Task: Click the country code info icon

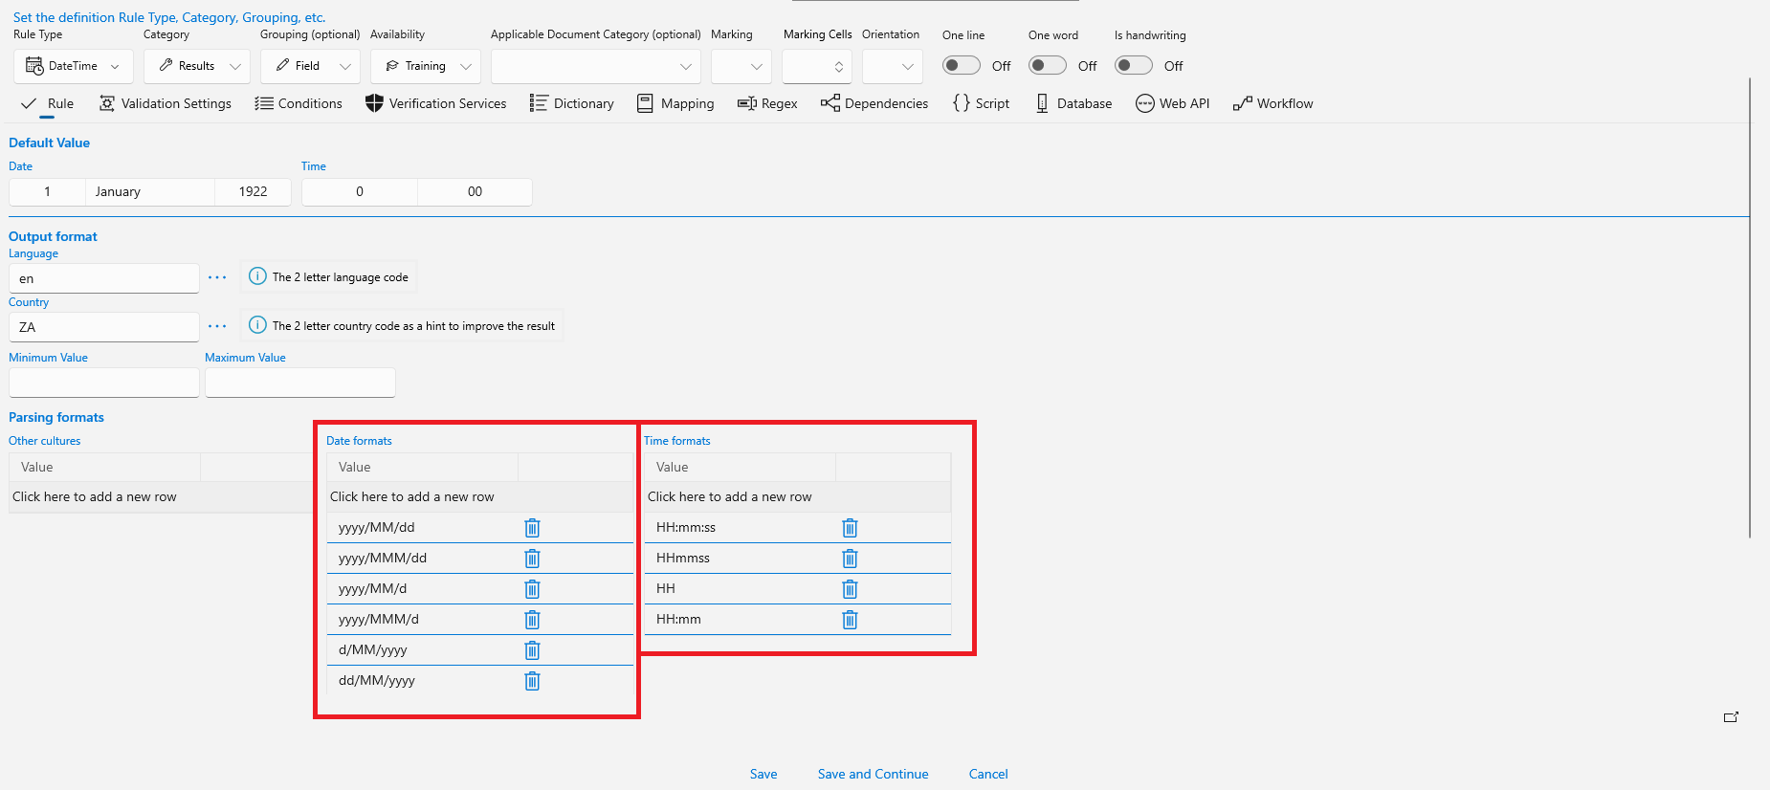Action: 257,325
